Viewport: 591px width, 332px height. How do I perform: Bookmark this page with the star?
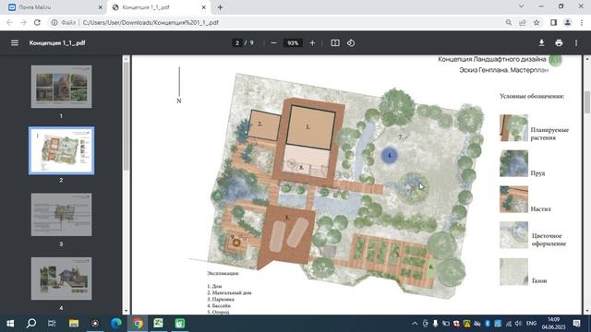pos(537,22)
